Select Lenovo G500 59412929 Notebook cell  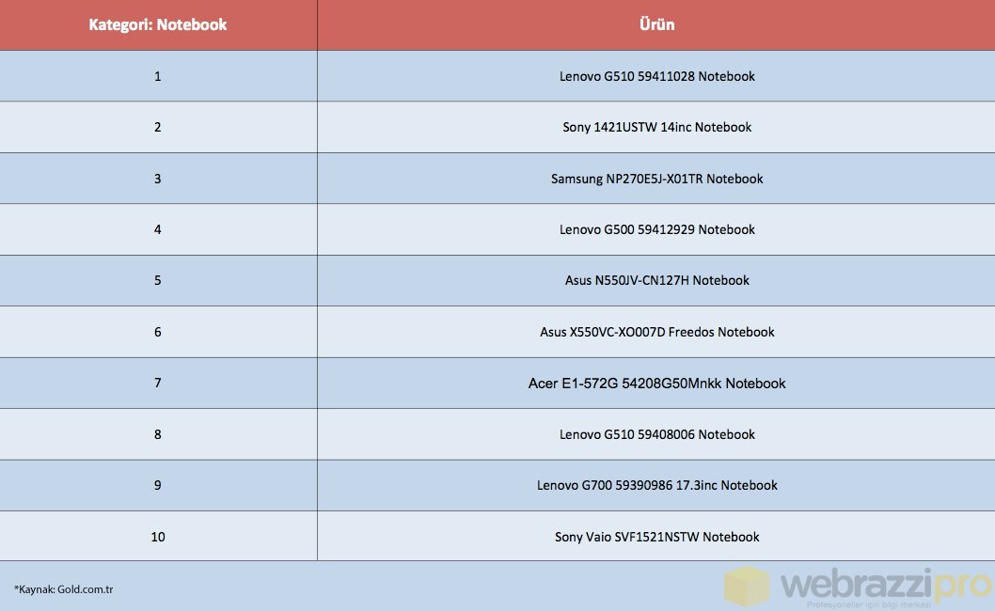[x=656, y=229]
